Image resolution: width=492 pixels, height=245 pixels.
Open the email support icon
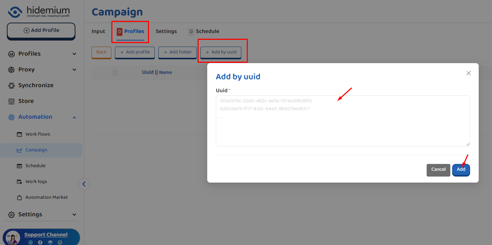point(50,242)
